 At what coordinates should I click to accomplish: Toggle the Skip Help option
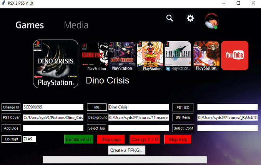[178, 139]
